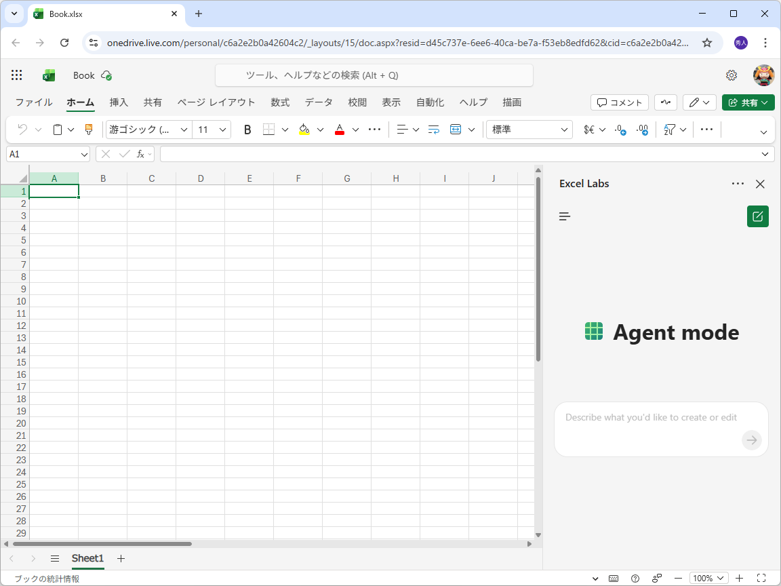This screenshot has width=781, height=586.
Task: Click the Paste clipboard icon
Action: click(x=58, y=130)
